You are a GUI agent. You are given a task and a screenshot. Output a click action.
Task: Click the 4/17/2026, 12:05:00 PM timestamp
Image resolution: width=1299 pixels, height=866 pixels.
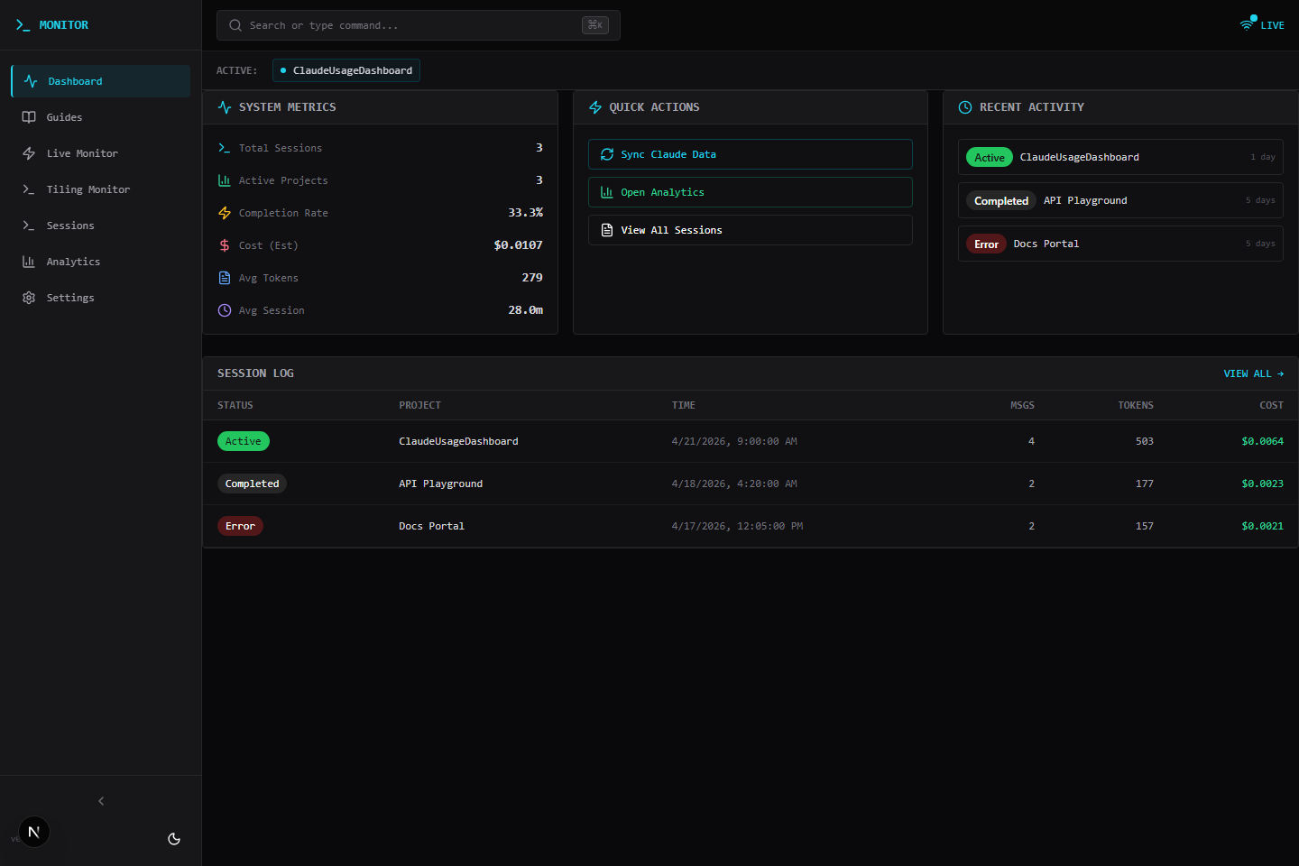(x=737, y=526)
